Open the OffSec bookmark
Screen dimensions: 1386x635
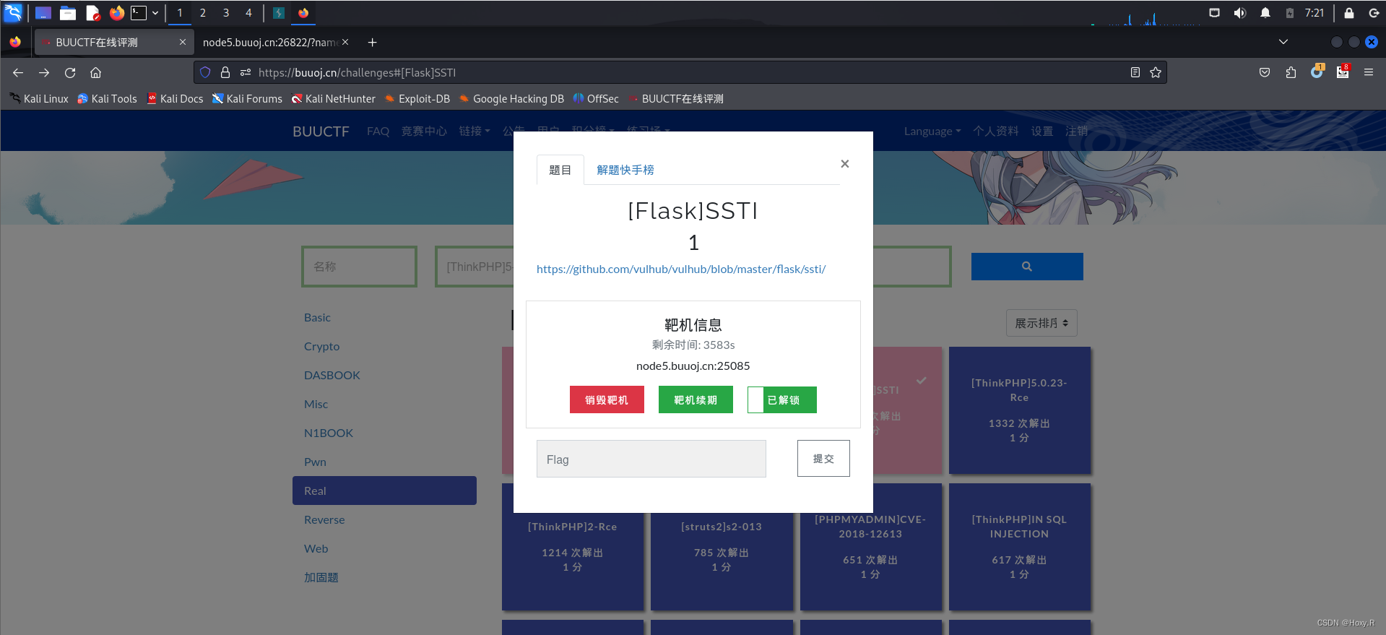pyautogui.click(x=596, y=99)
